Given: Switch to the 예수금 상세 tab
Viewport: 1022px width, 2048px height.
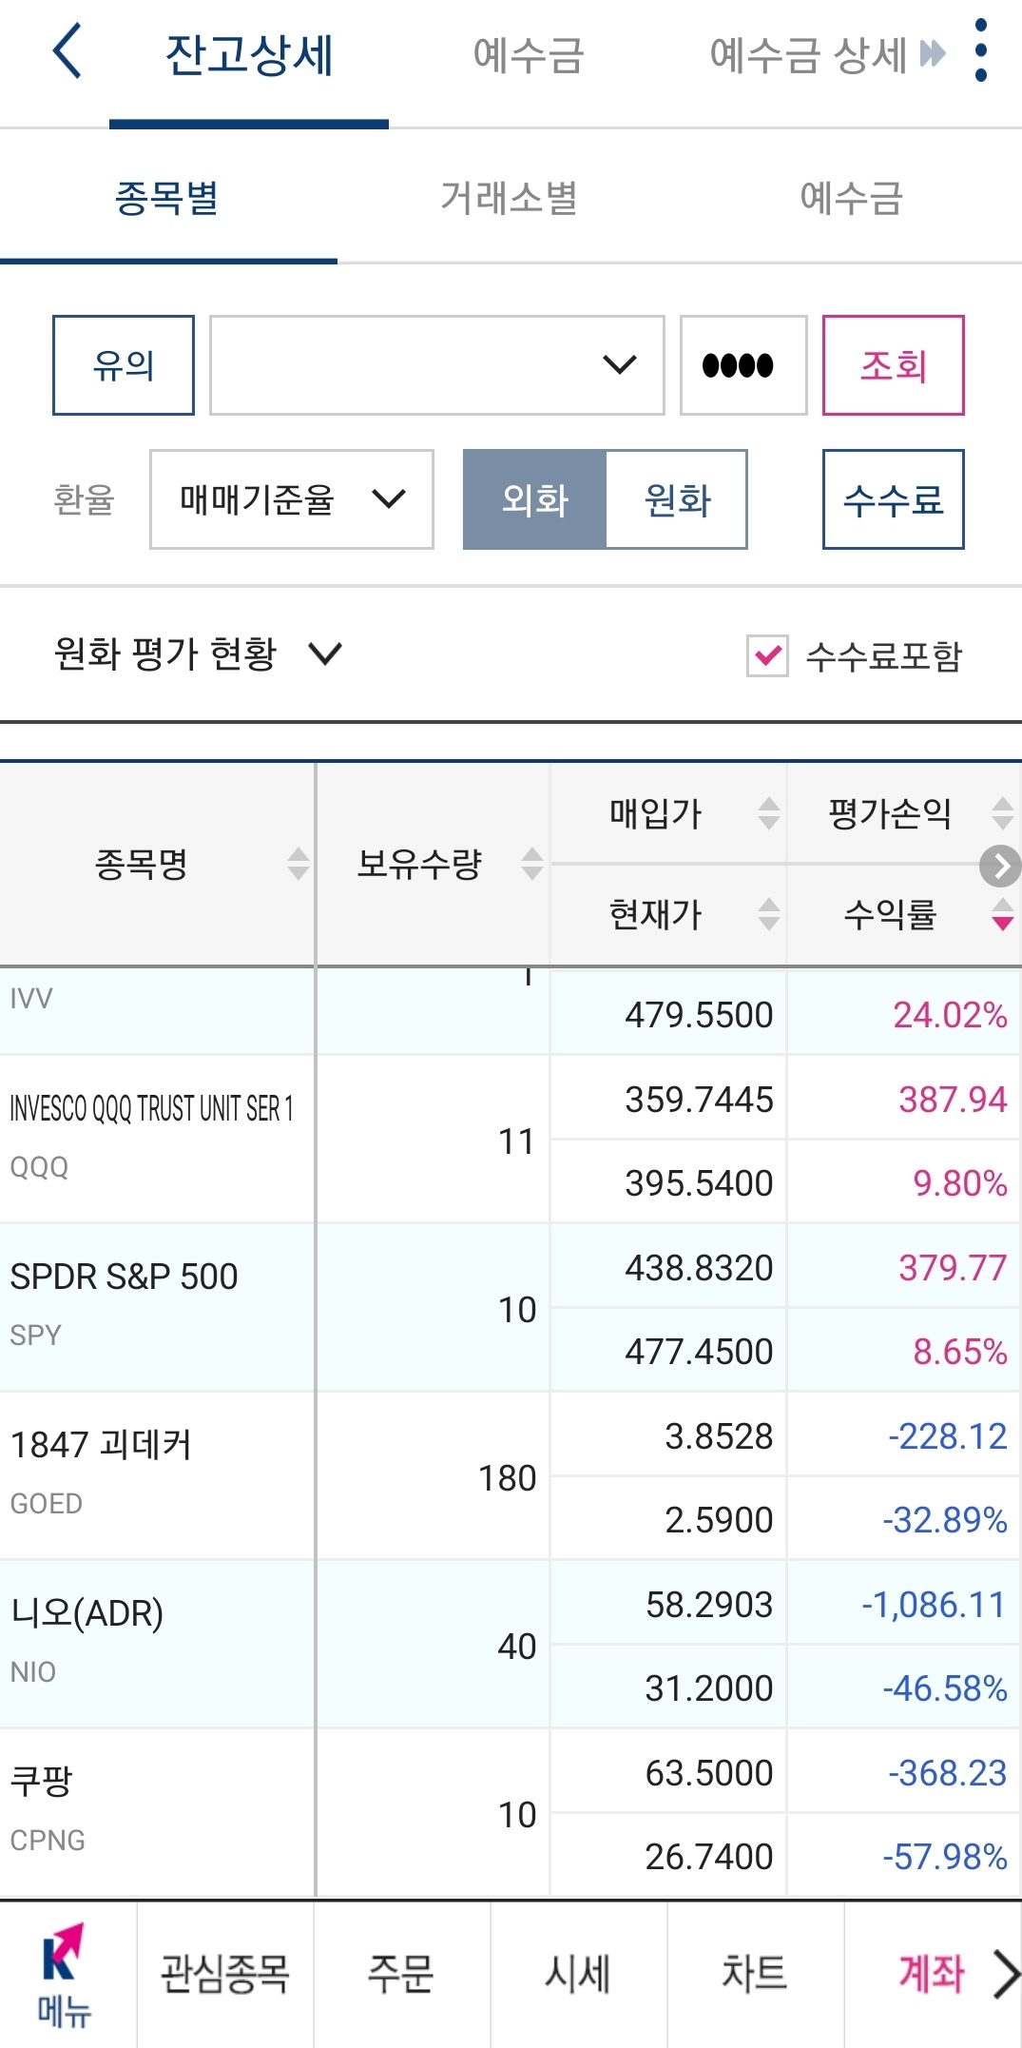Looking at the screenshot, I should pyautogui.click(x=808, y=54).
